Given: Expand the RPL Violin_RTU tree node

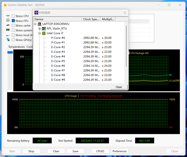Looking at the screenshot, I should tap(39, 29).
